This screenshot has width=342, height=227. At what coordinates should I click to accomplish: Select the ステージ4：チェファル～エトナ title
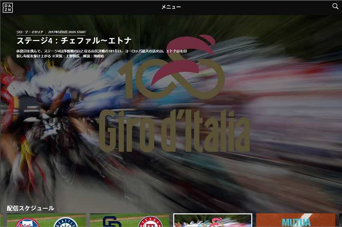(74, 41)
